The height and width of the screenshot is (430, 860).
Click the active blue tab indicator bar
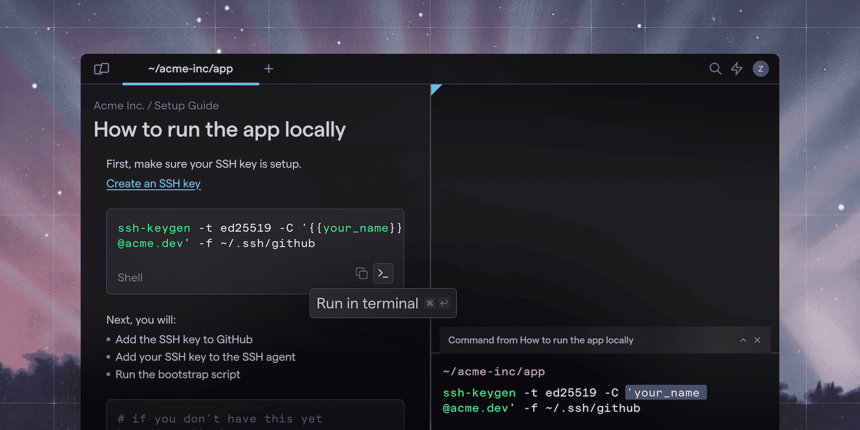(x=190, y=83)
